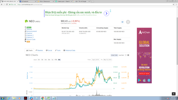The image size is (178, 100).
Task: Open new tab button
Action: (93, 1)
